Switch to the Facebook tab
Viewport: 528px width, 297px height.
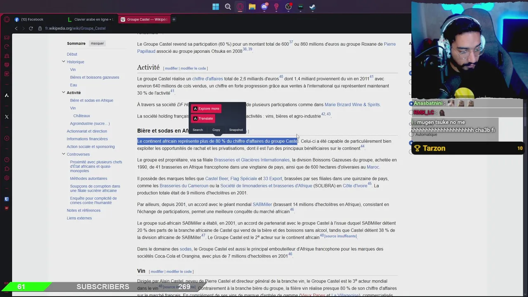tap(38, 19)
